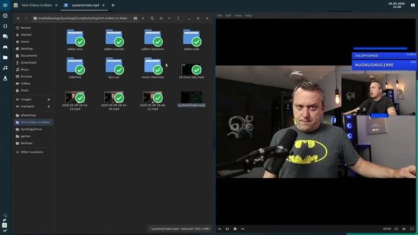Close the systemd-hate.mp4 tab
418x235 pixels.
(103, 5)
